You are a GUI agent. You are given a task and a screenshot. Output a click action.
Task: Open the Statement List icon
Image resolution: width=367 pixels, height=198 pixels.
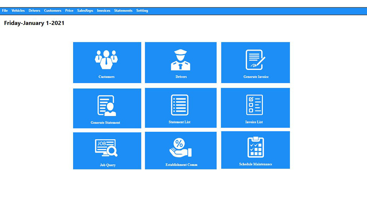(179, 105)
